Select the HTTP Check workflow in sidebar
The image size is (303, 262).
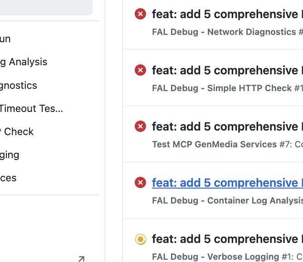(17, 131)
